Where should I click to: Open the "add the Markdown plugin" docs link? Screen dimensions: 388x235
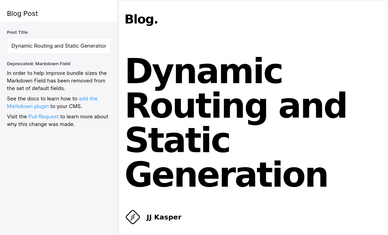pyautogui.click(x=52, y=102)
